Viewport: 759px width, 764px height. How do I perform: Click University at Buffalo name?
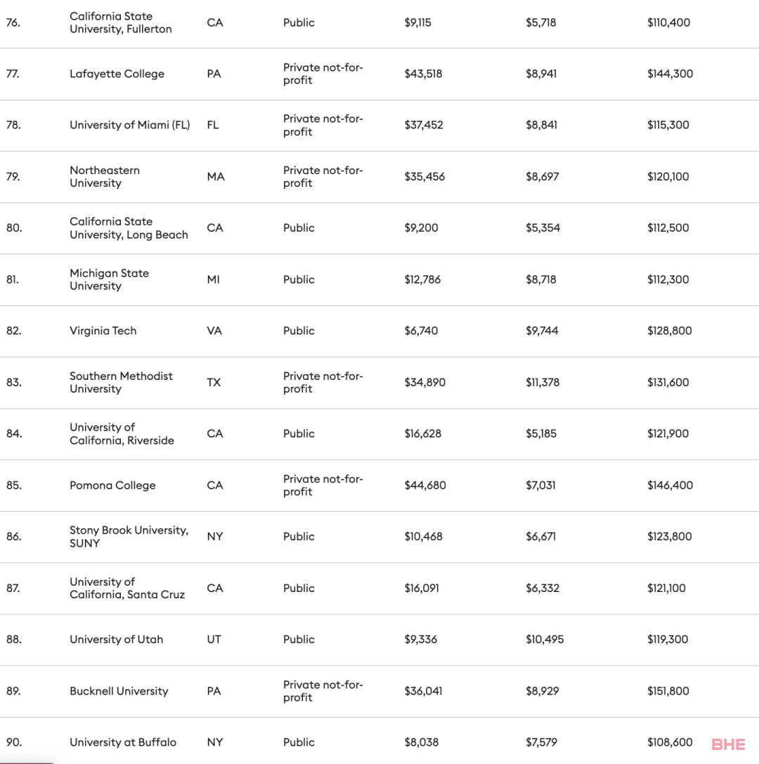point(123,742)
